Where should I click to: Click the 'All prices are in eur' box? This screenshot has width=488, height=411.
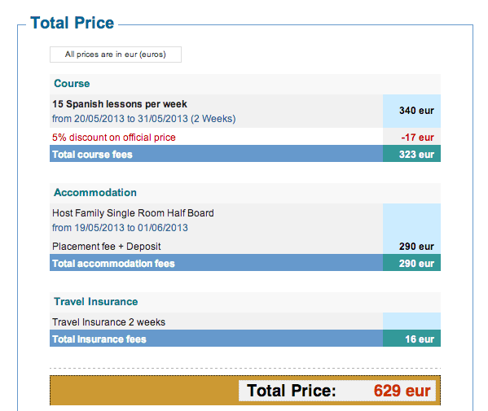pyautogui.click(x=116, y=55)
